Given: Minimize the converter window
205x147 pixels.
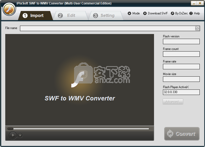Looking at the screenshot, I should pyautogui.click(x=194, y=3).
